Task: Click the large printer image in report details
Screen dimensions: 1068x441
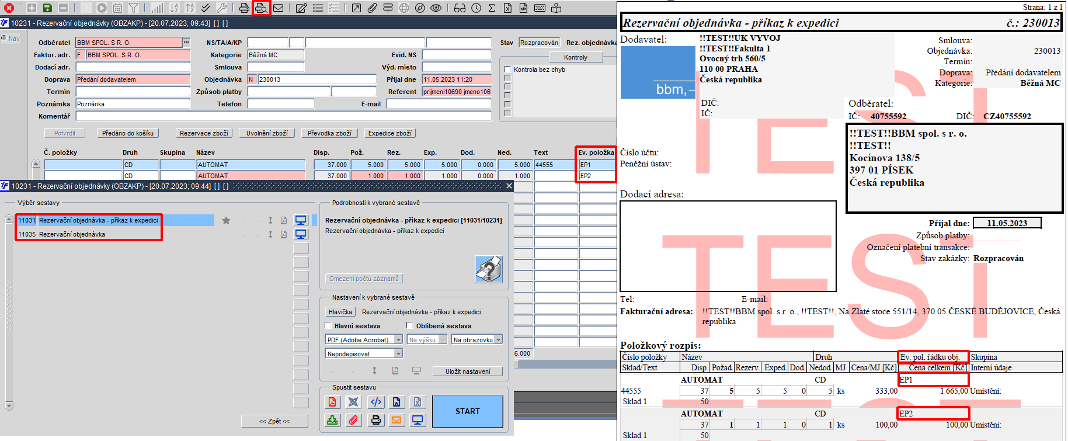Action: coord(489,269)
